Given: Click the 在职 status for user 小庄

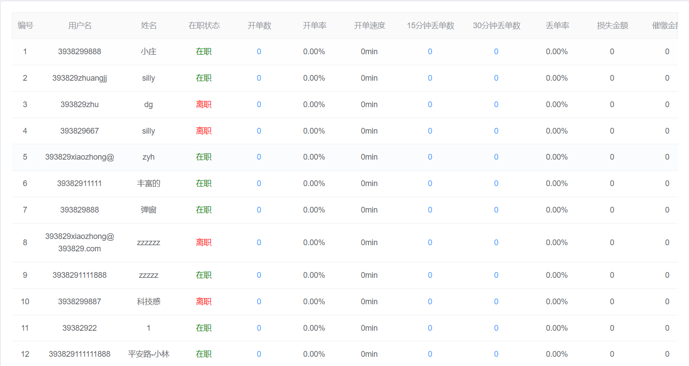Looking at the screenshot, I should 204,52.
